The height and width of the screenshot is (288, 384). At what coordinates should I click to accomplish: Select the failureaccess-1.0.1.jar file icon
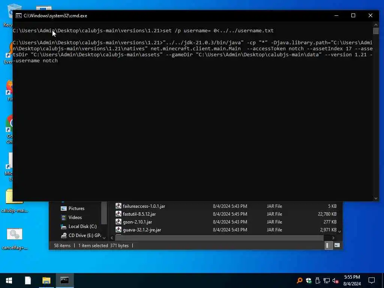click(x=118, y=206)
